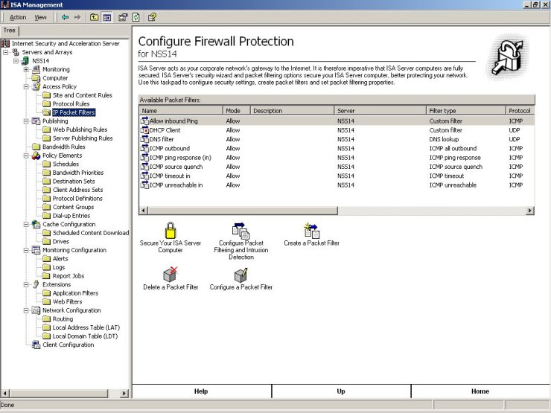Image resolution: width=551 pixels, height=413 pixels.
Task: Click the tree pane scroll left arrow
Action: pos(5,394)
